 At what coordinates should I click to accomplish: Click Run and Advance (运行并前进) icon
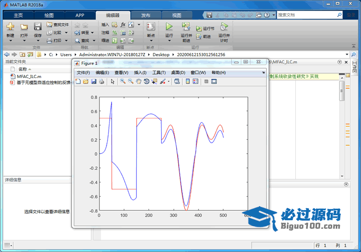186,27
